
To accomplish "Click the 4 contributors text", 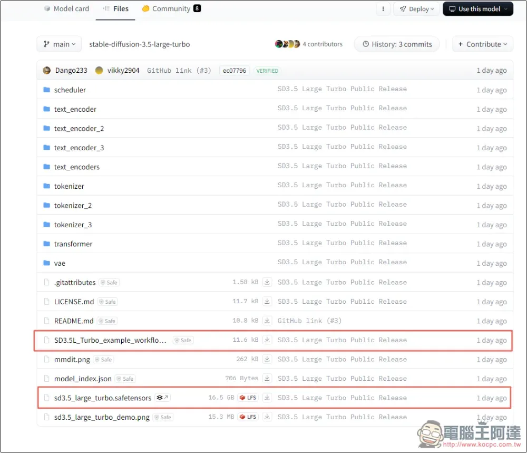I will pyautogui.click(x=323, y=44).
